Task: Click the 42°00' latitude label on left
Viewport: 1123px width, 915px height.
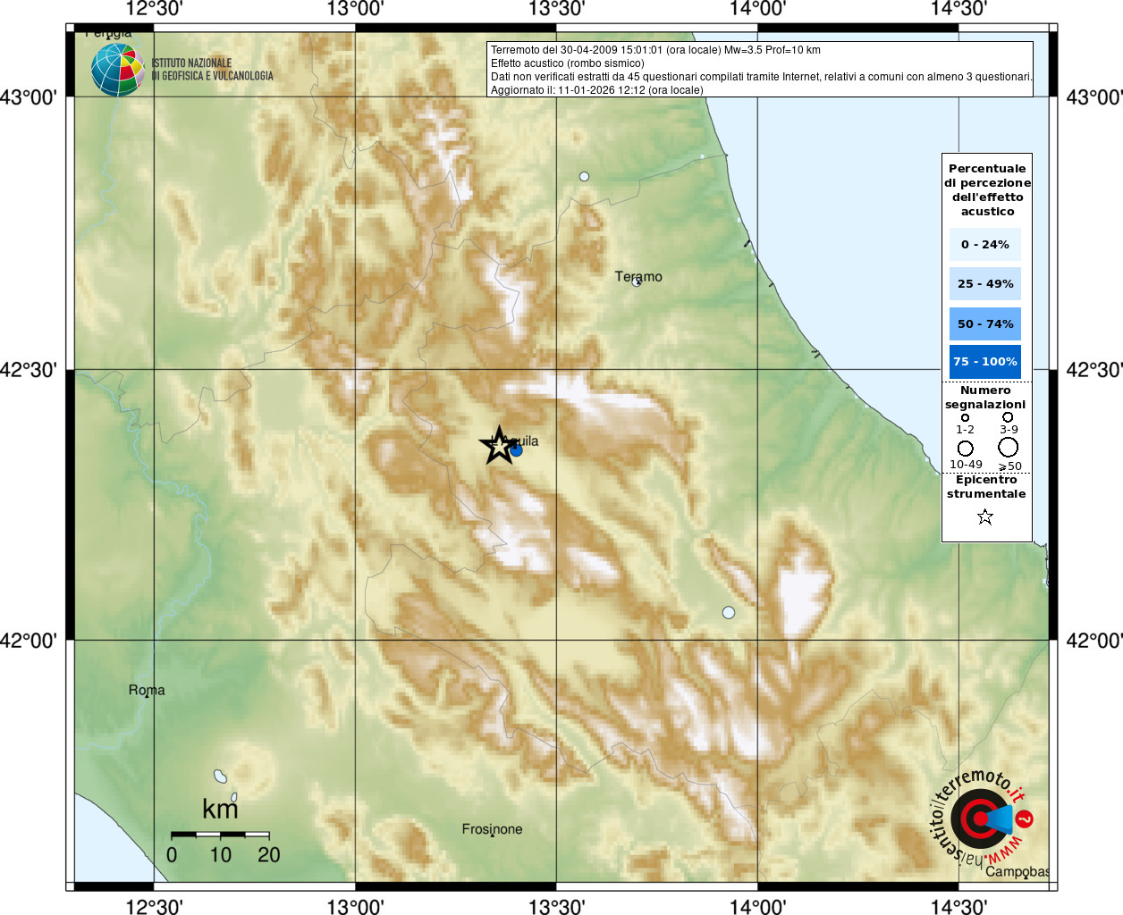Action: point(29,641)
